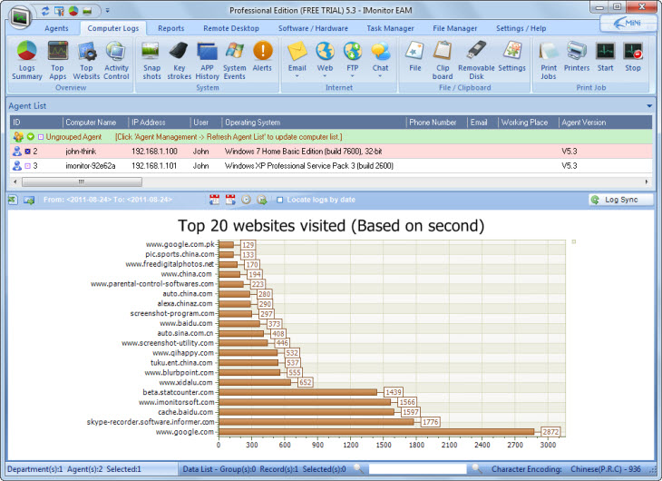The image size is (662, 481).
Task: Click the Log Sync button
Action: tap(615, 199)
